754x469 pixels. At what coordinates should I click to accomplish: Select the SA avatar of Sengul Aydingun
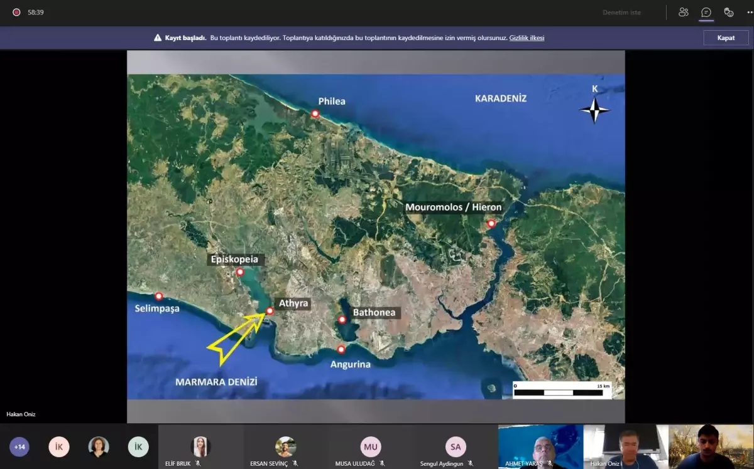pyautogui.click(x=456, y=446)
